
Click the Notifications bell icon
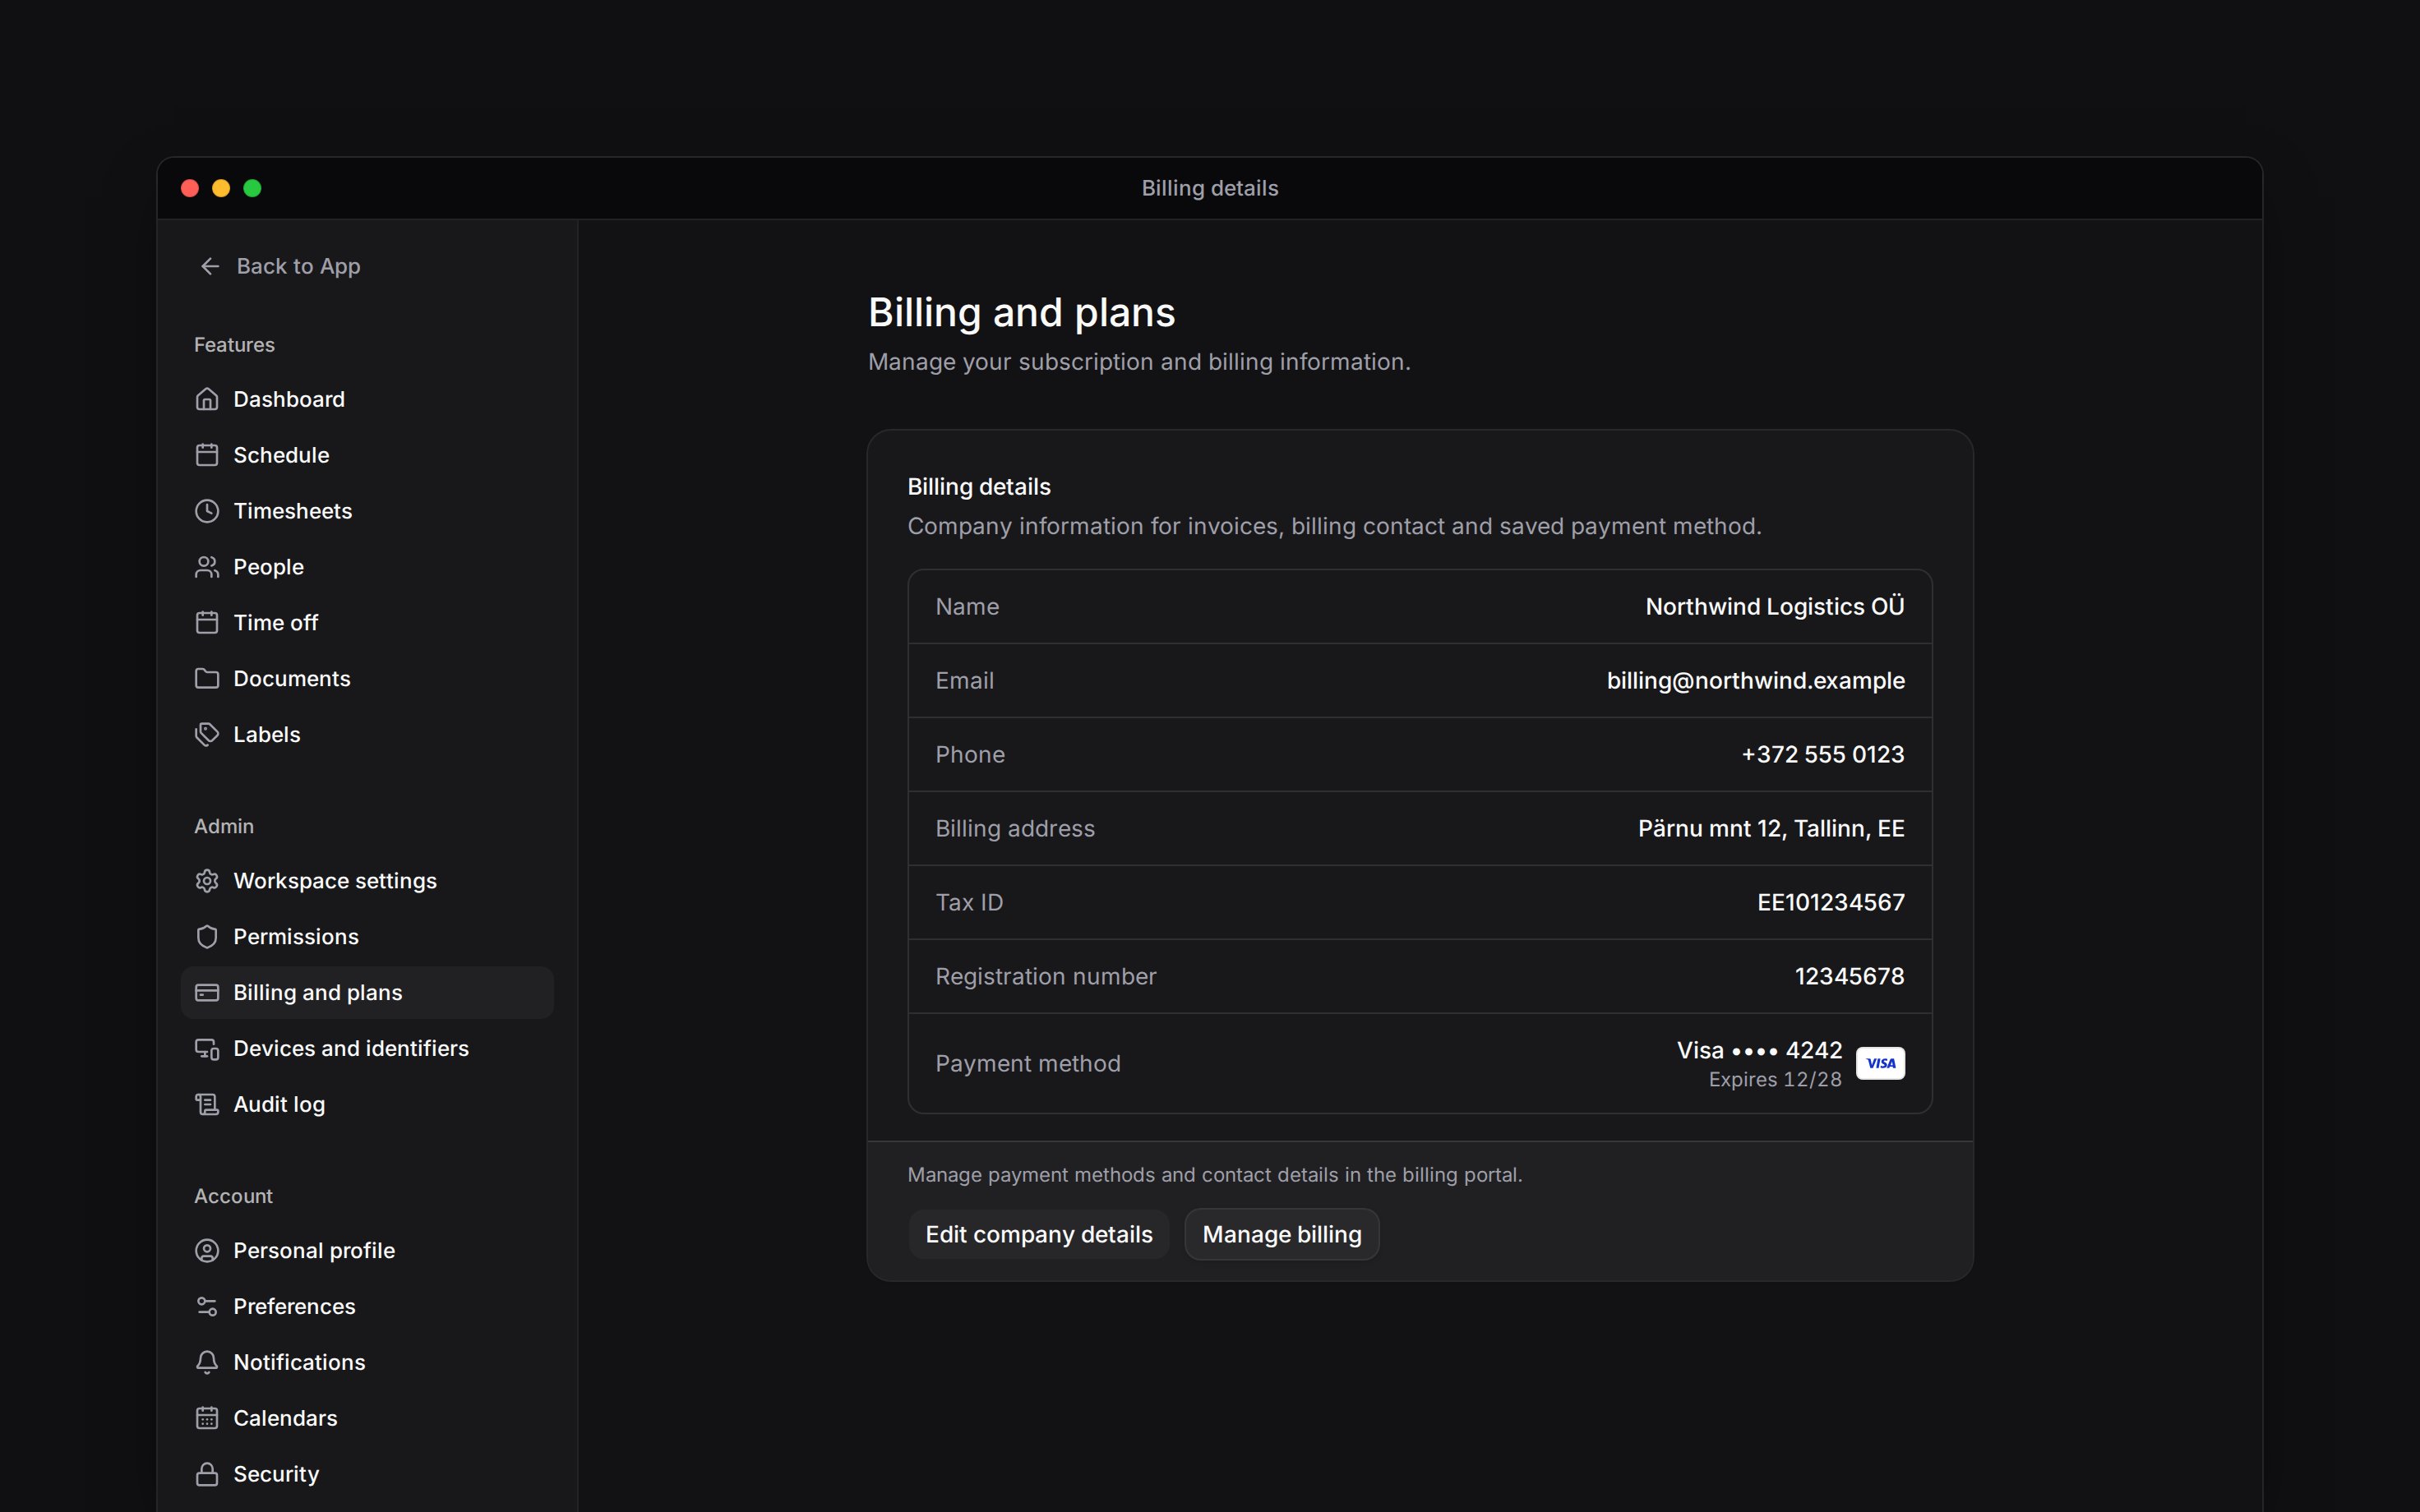coord(207,1363)
